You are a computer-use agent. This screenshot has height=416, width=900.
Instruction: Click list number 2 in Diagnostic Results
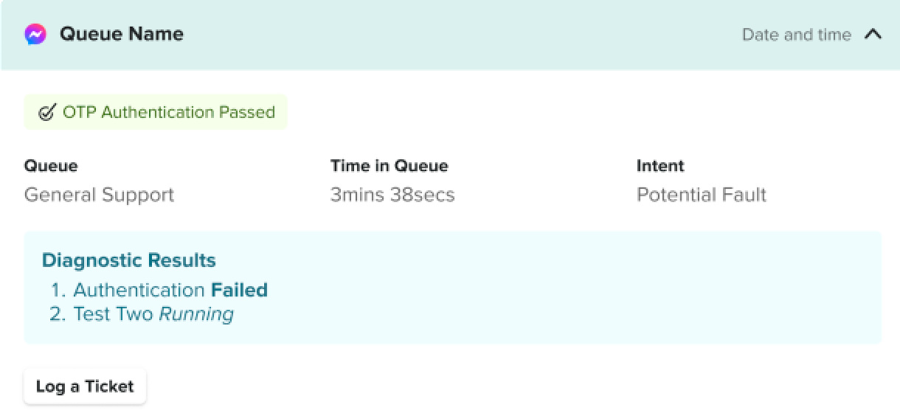58,314
